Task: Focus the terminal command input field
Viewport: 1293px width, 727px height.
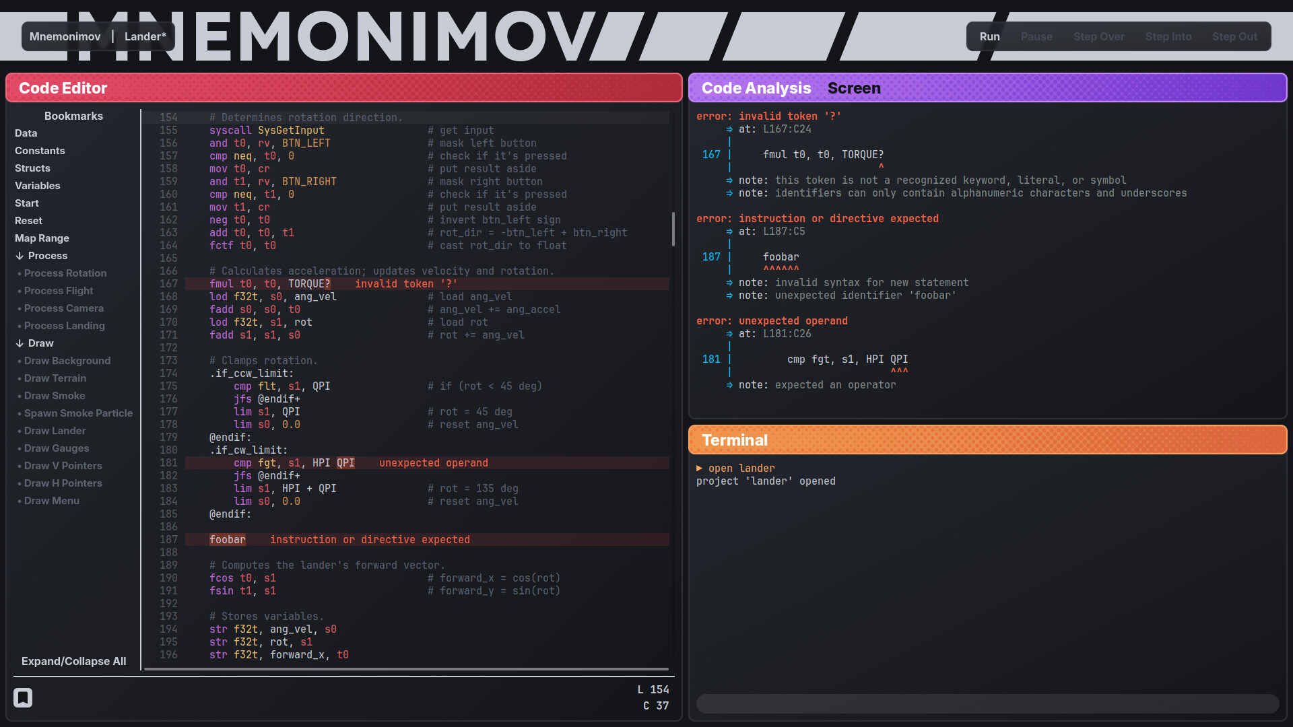Action: pyautogui.click(x=987, y=703)
